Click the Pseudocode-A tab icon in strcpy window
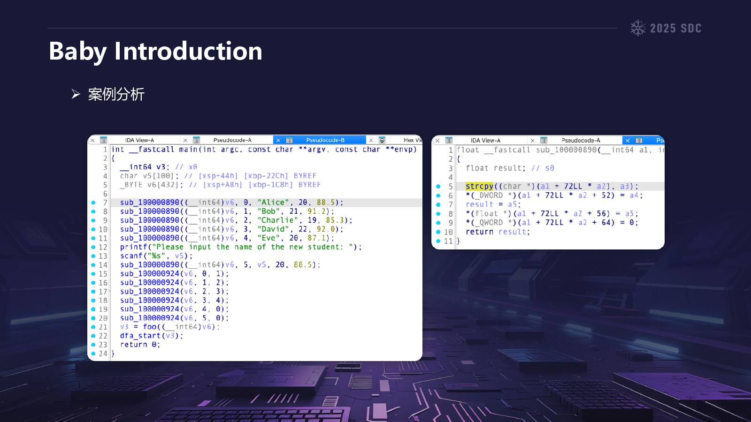This screenshot has height=422, width=751. point(544,141)
